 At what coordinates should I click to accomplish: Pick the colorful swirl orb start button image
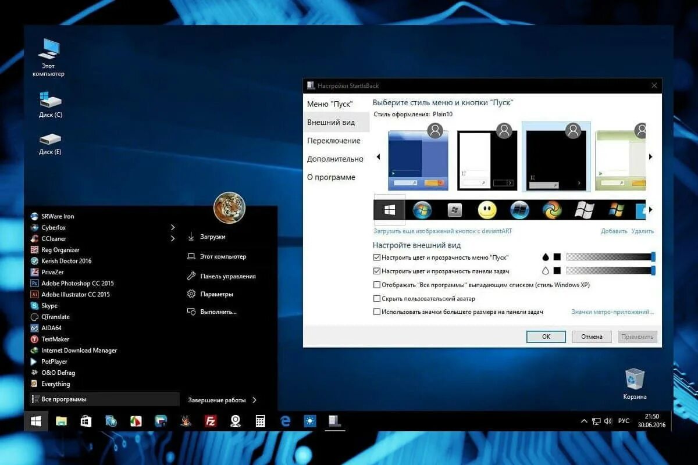pos(552,210)
